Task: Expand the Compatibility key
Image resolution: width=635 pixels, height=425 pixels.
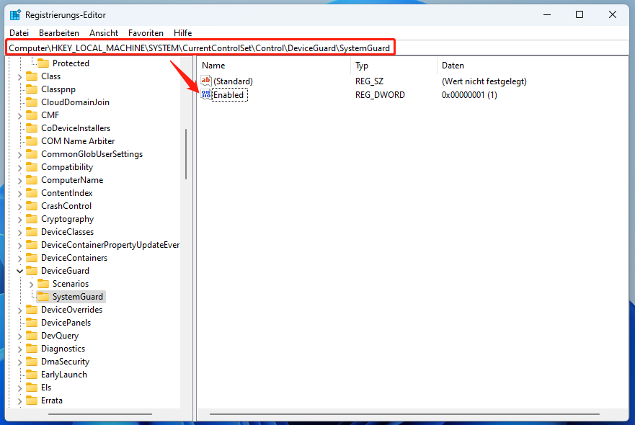Action: [x=20, y=167]
